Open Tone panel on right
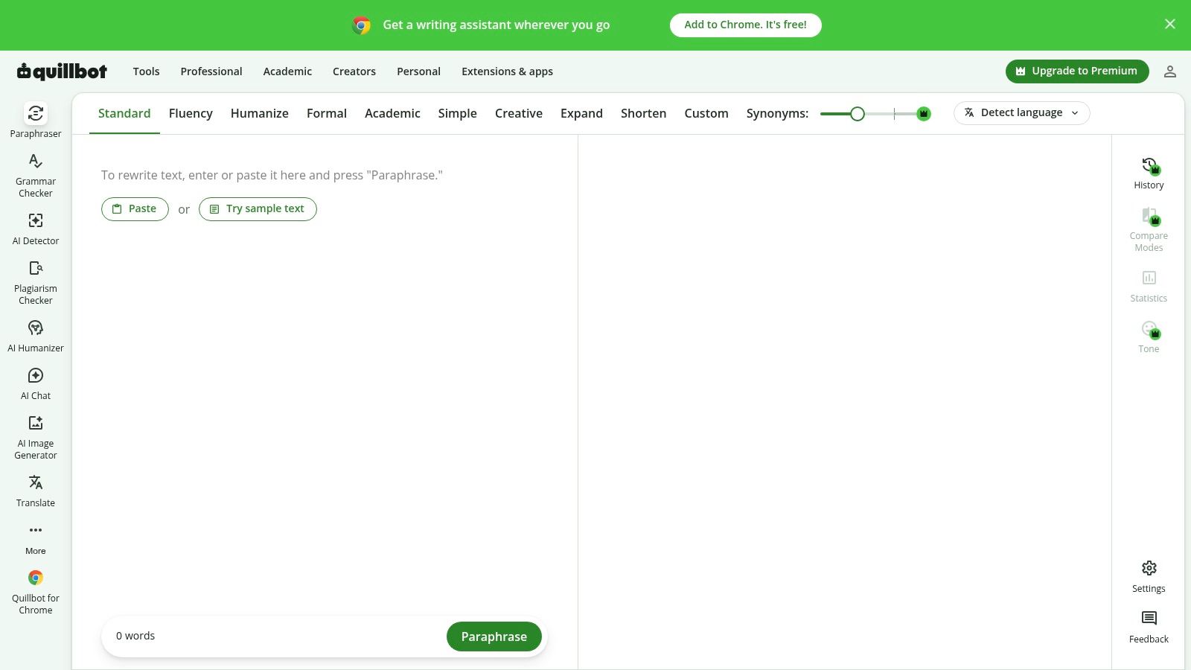The image size is (1191, 670). pyautogui.click(x=1149, y=337)
